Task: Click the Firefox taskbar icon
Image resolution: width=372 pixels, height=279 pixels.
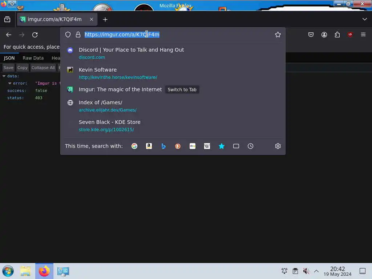Action: [x=44, y=271]
